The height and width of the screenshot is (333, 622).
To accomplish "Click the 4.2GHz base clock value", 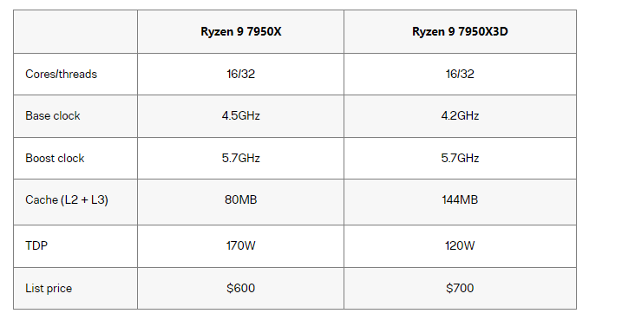I will (x=460, y=115).
